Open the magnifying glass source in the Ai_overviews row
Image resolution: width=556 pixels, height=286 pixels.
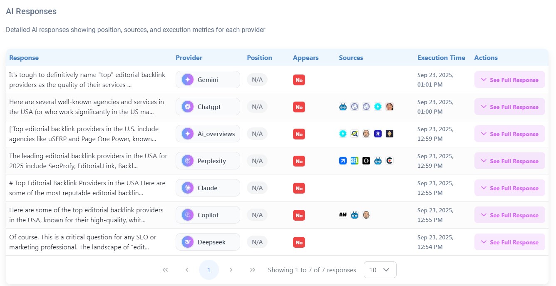coord(355,134)
